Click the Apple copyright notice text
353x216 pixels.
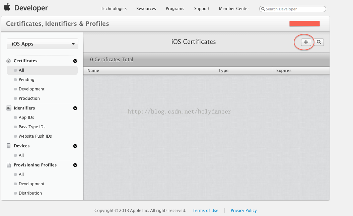[x=140, y=210]
